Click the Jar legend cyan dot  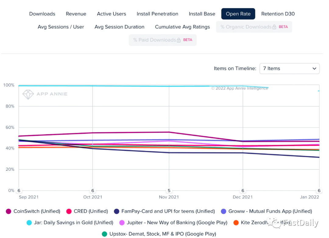click(29, 223)
